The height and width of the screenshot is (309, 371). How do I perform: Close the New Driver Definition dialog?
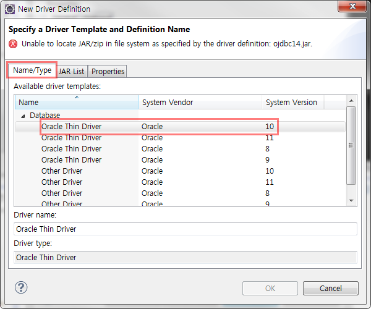pyautogui.click(x=352, y=6)
